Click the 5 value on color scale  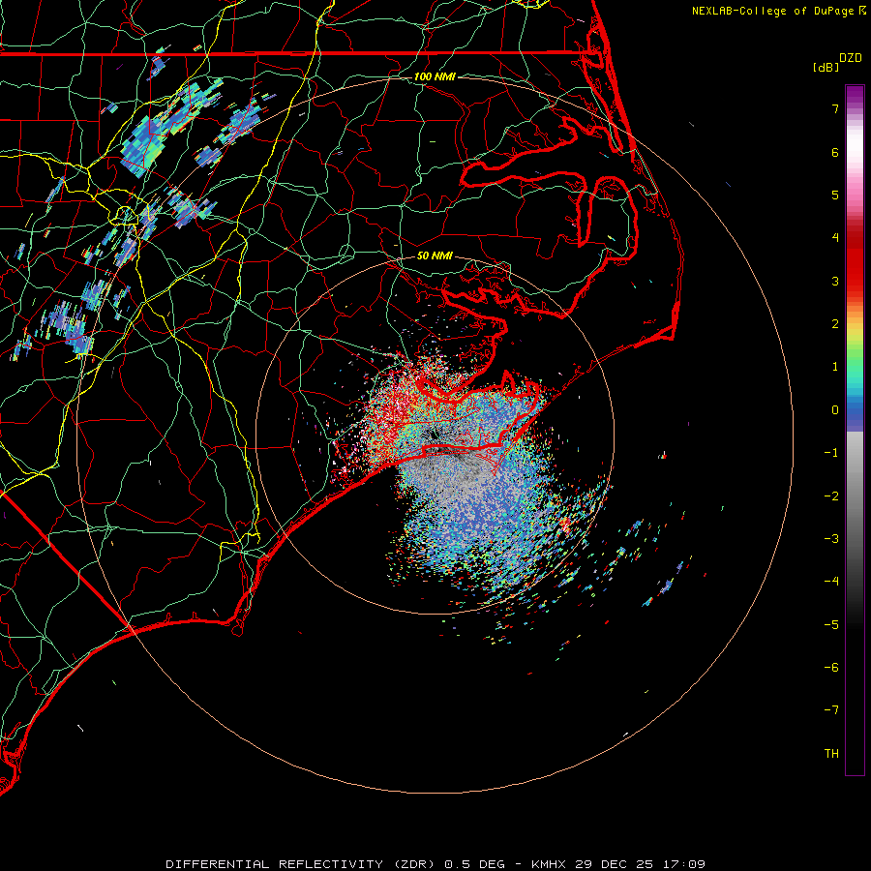coord(835,195)
